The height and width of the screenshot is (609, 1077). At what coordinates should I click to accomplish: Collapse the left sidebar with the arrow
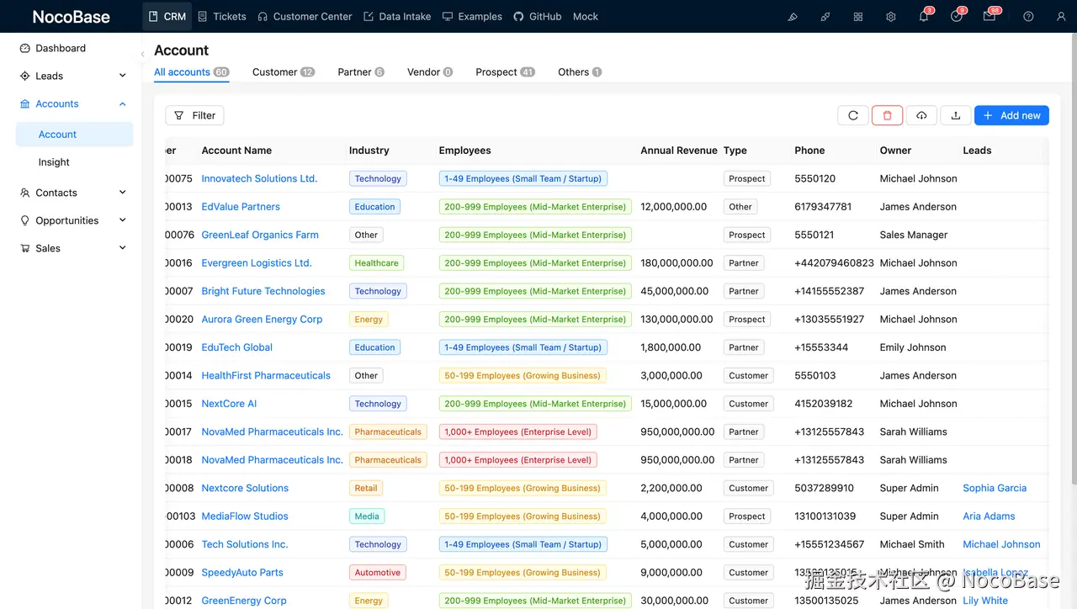[x=142, y=53]
